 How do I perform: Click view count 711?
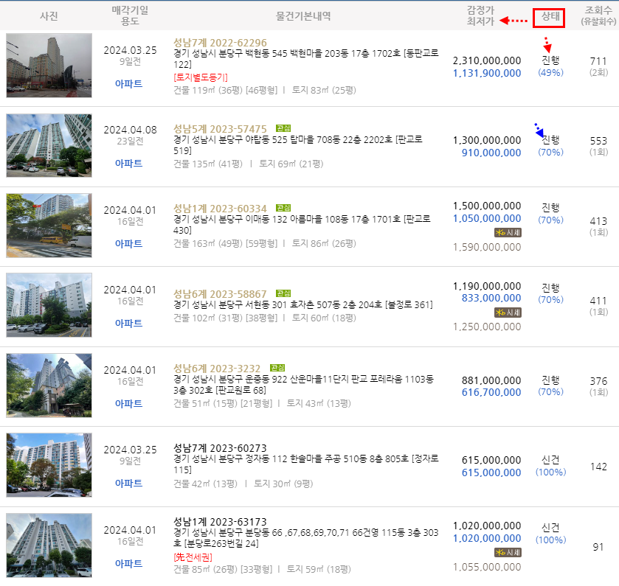(598, 61)
